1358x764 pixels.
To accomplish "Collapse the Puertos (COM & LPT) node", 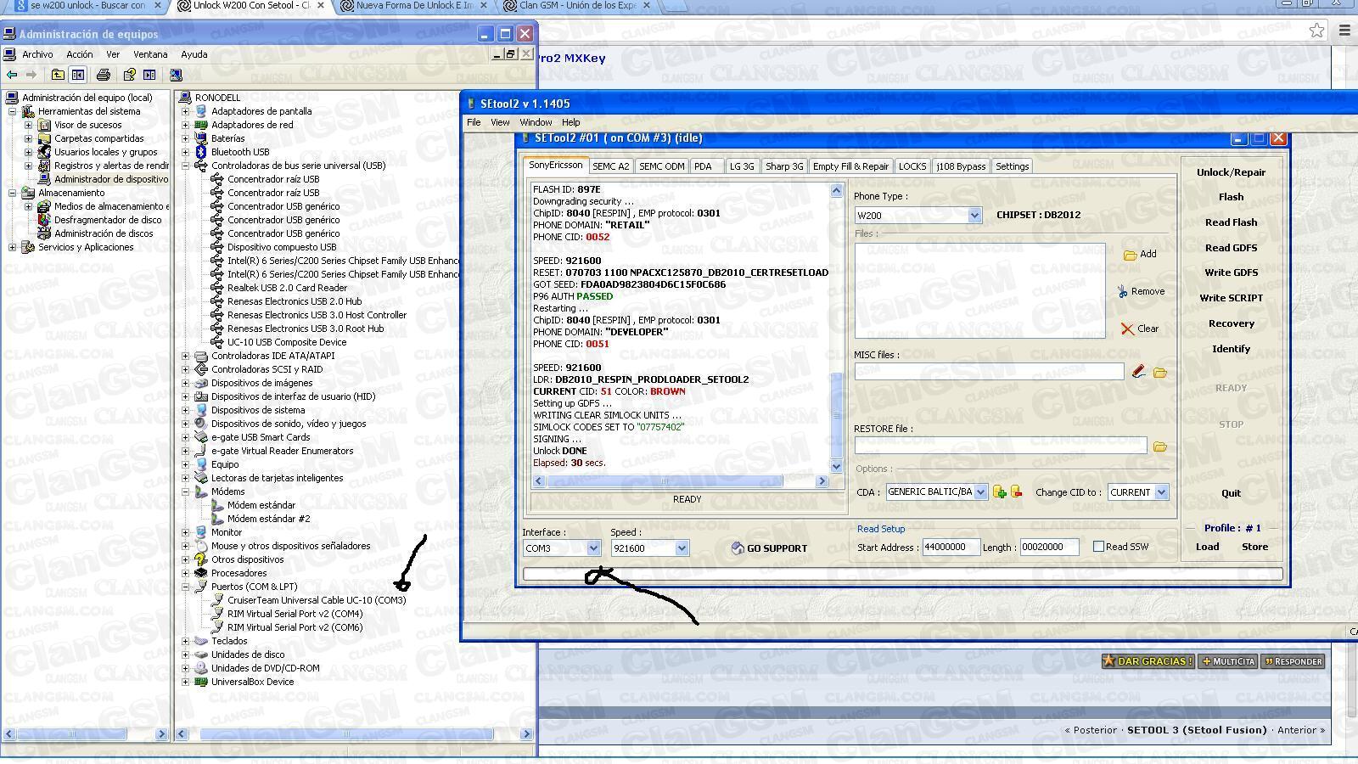I will pos(186,587).
